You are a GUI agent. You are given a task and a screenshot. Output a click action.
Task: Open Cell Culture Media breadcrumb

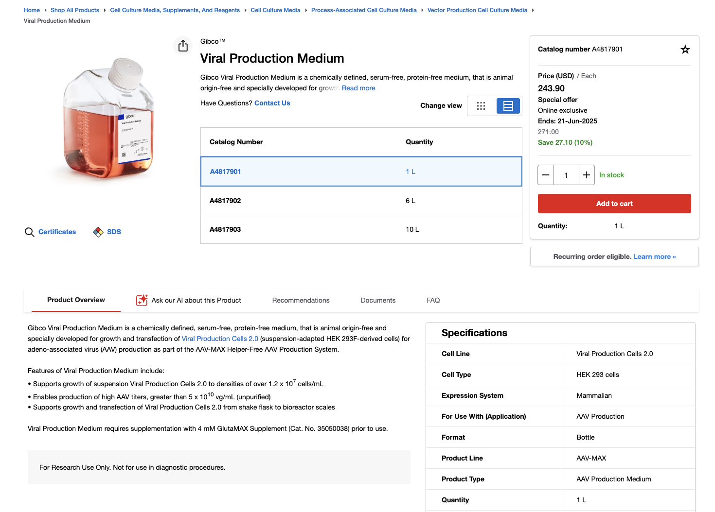[x=275, y=10]
